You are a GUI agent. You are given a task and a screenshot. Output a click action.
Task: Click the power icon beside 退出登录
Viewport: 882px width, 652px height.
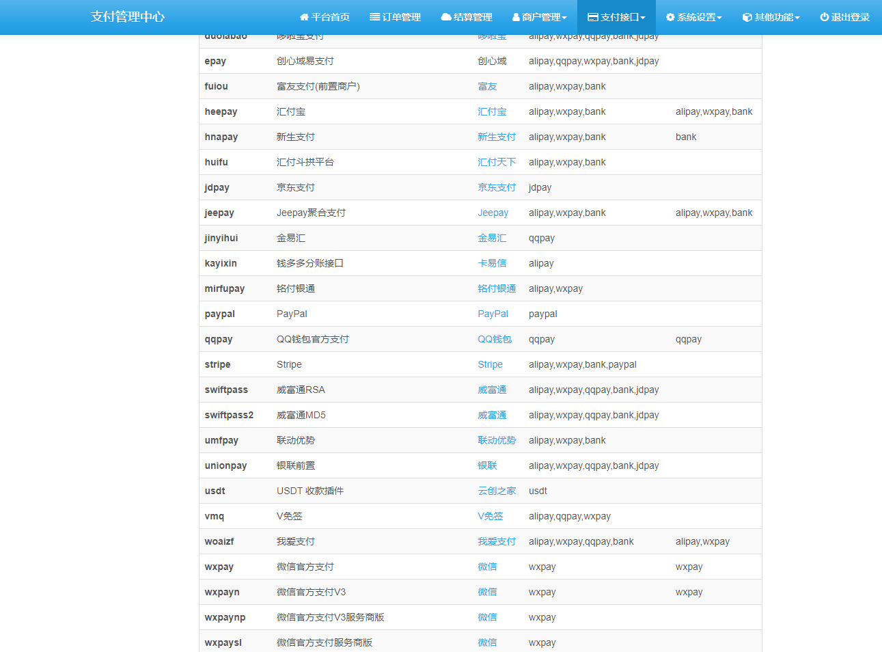pos(825,17)
